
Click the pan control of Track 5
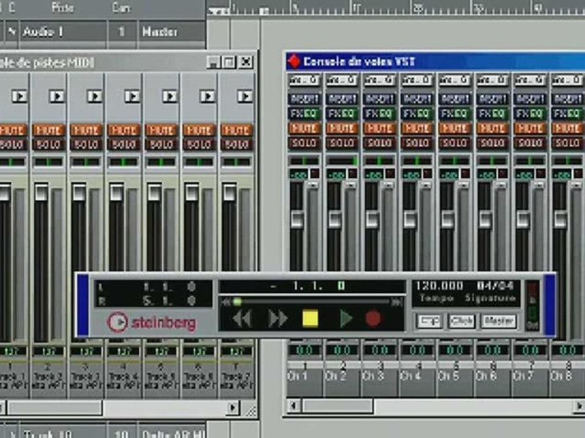coord(161,162)
